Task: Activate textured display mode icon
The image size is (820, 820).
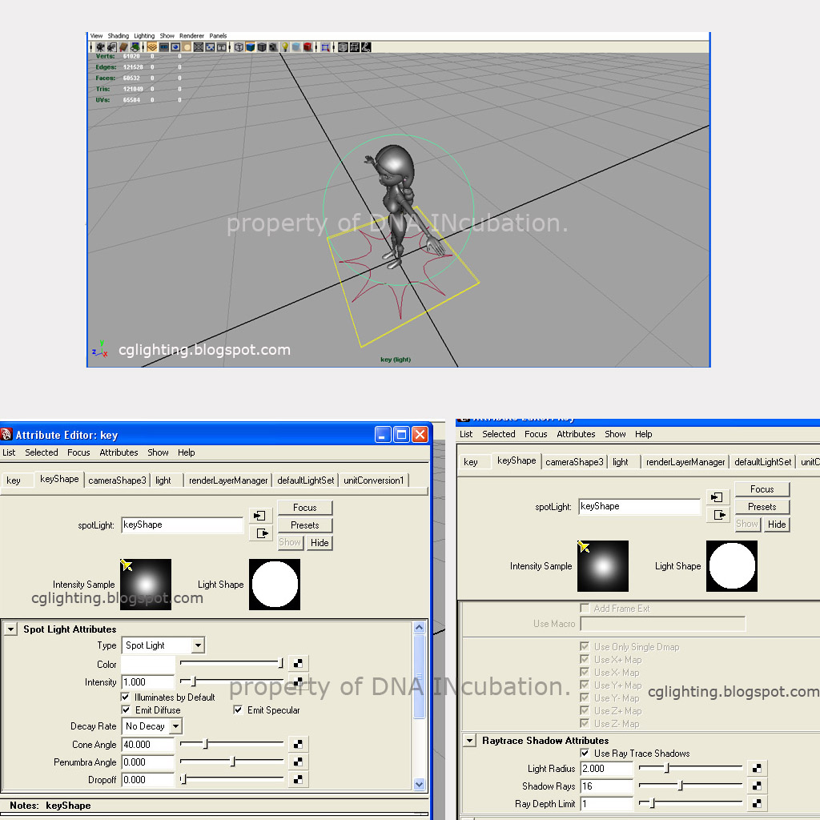Action: pyautogui.click(x=260, y=46)
